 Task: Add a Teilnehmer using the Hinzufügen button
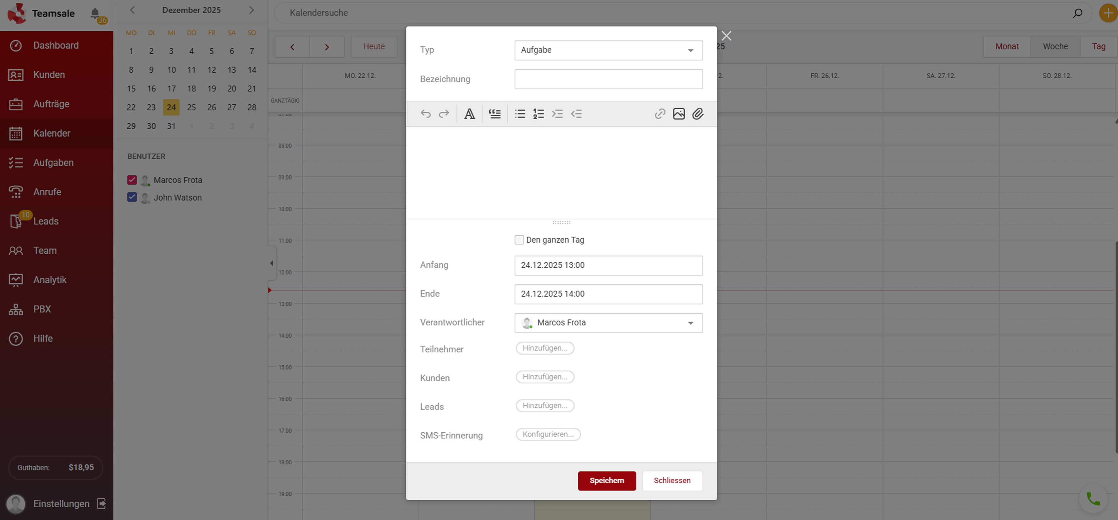(545, 348)
